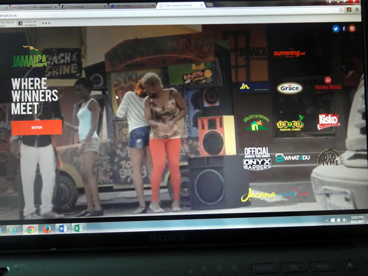Switch to the Twitter browser tab
368x276 pixels.
pyautogui.click(x=132, y=6)
